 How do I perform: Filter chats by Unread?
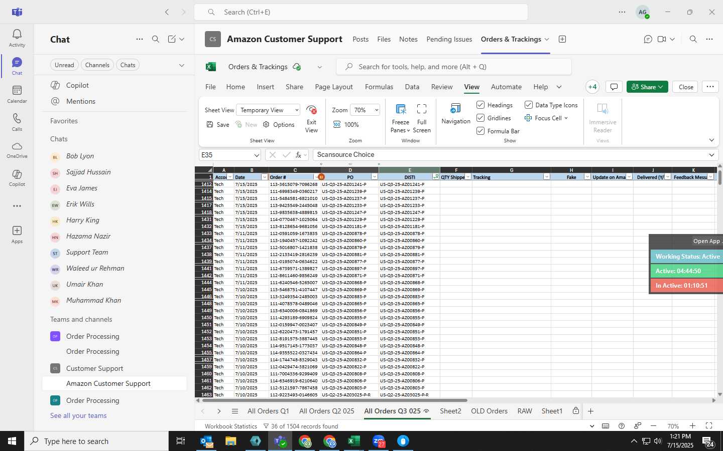point(64,65)
